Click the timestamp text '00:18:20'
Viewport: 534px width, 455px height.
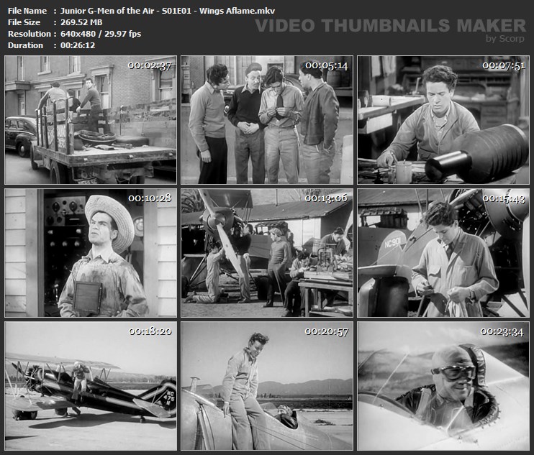(150, 331)
